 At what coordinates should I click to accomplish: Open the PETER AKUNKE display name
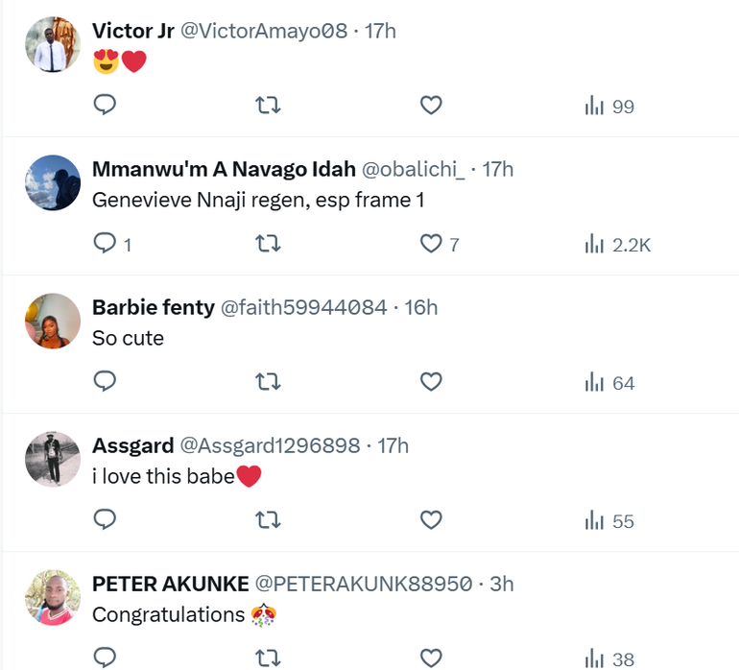tap(170, 584)
